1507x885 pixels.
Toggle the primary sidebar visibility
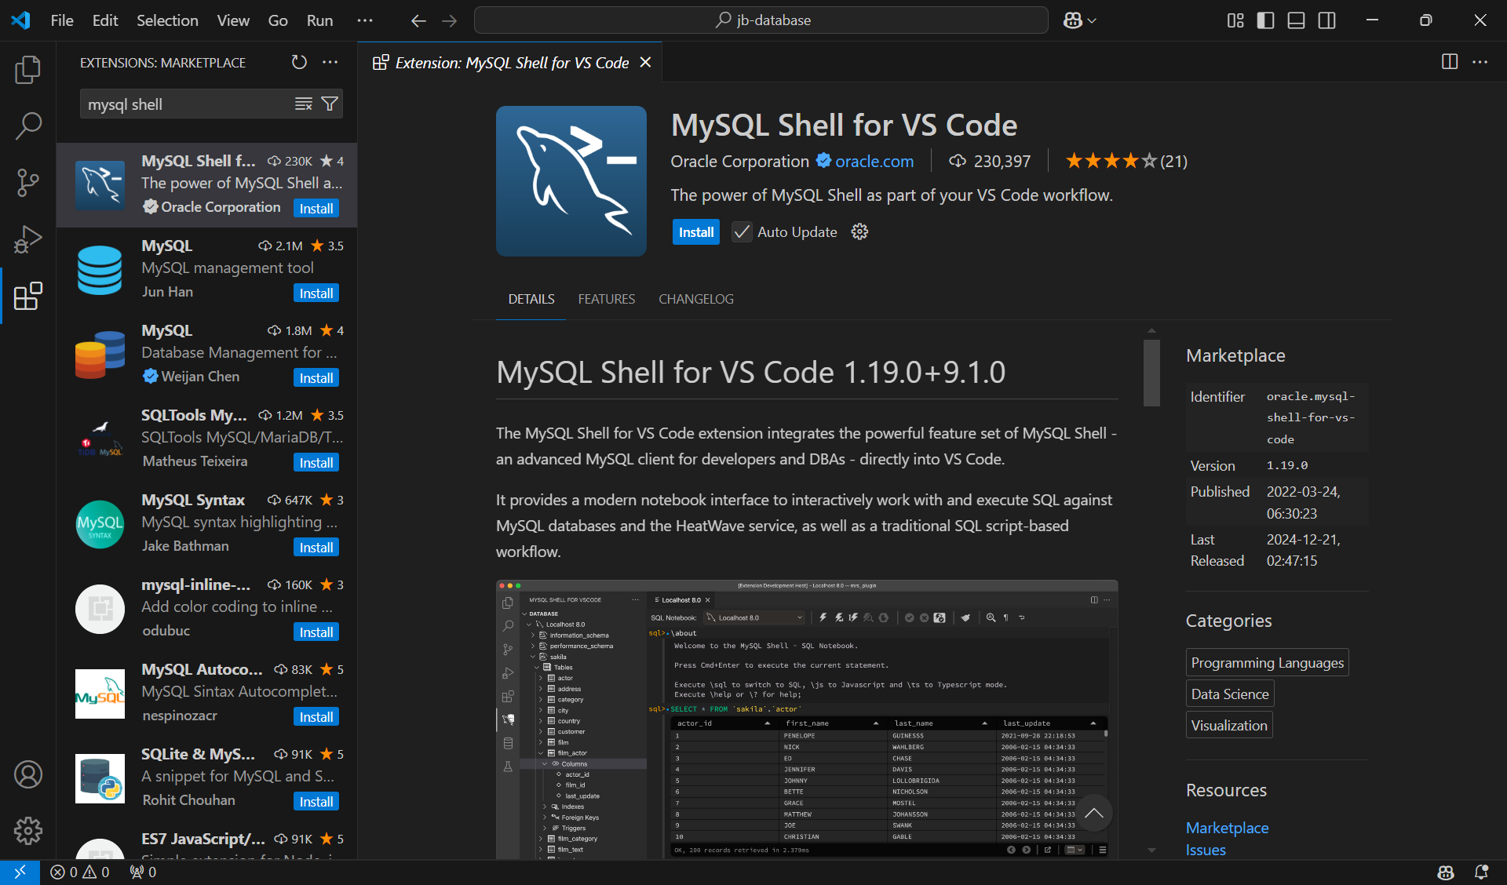pos(1264,20)
